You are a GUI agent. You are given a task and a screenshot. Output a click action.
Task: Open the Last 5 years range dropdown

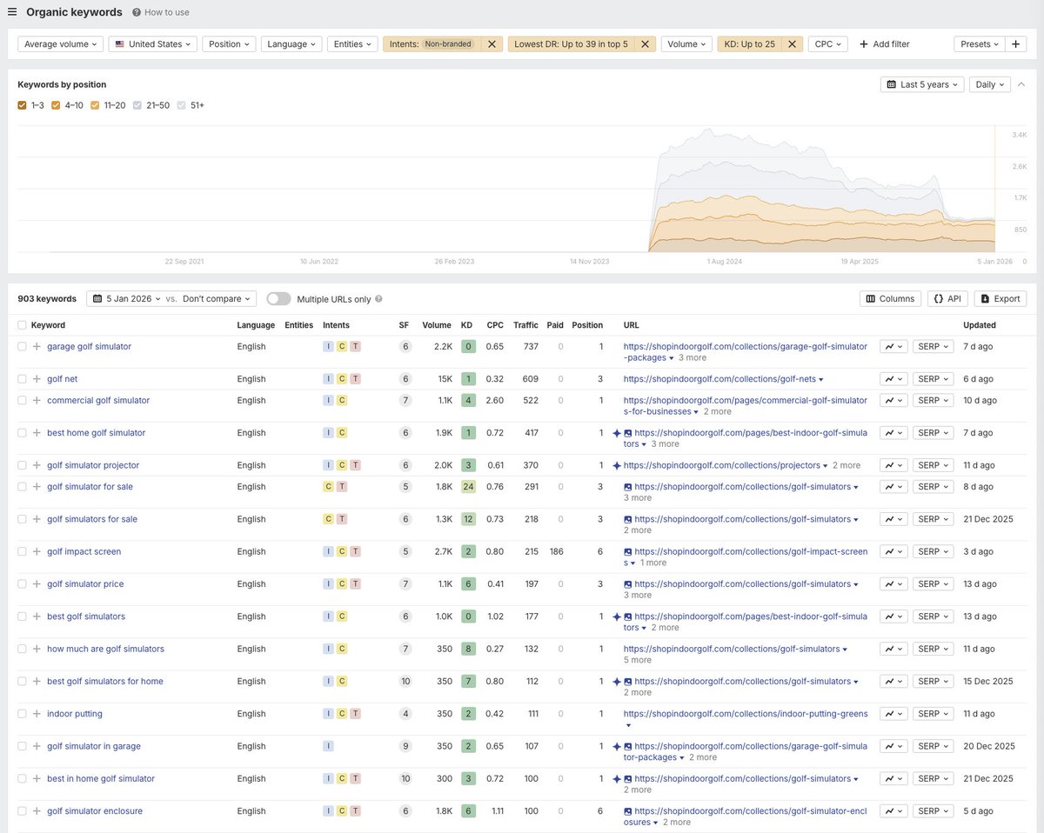pos(922,84)
